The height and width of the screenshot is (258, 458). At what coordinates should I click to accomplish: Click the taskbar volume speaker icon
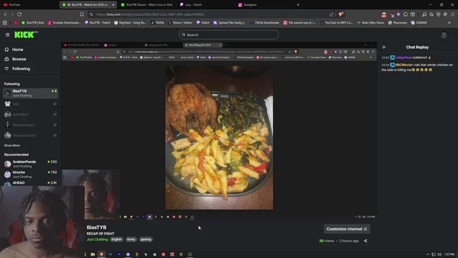(439, 254)
